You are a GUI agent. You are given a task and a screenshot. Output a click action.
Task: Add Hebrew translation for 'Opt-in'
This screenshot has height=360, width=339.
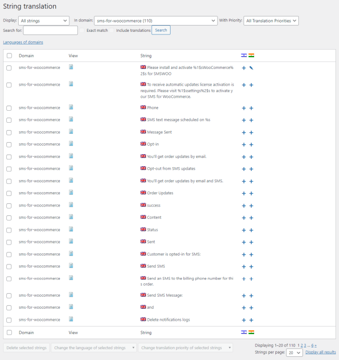pos(244,145)
